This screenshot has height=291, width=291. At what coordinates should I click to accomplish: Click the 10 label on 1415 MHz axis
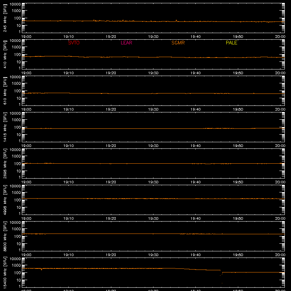tap(19, 135)
